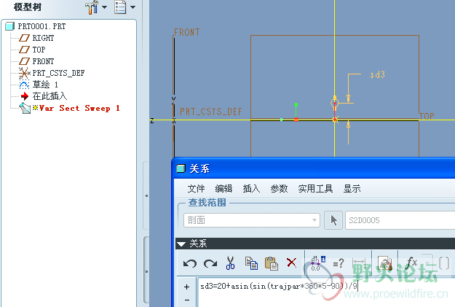Open 参数 menu in Relations dialog
The width and height of the screenshot is (455, 307).
click(x=279, y=189)
